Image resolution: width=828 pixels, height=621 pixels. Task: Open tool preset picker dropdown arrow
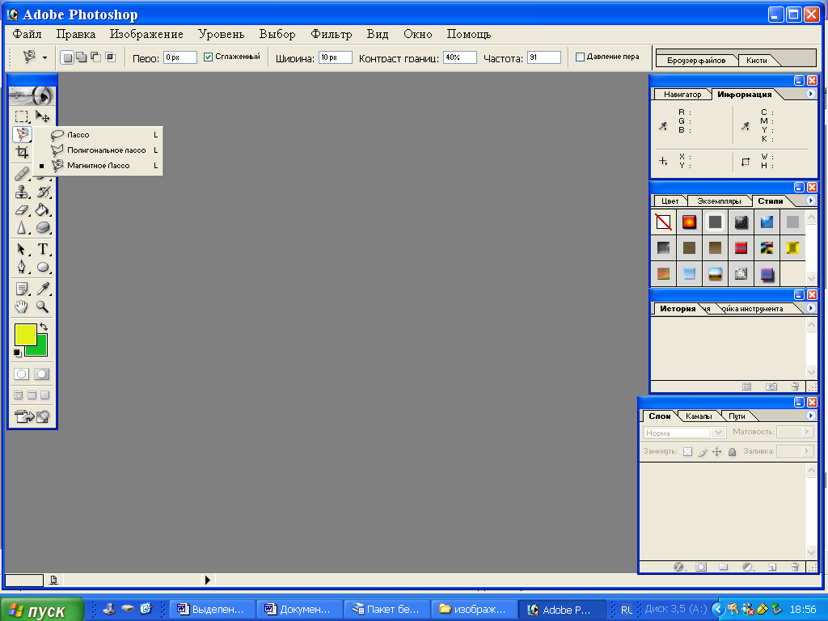click(45, 57)
